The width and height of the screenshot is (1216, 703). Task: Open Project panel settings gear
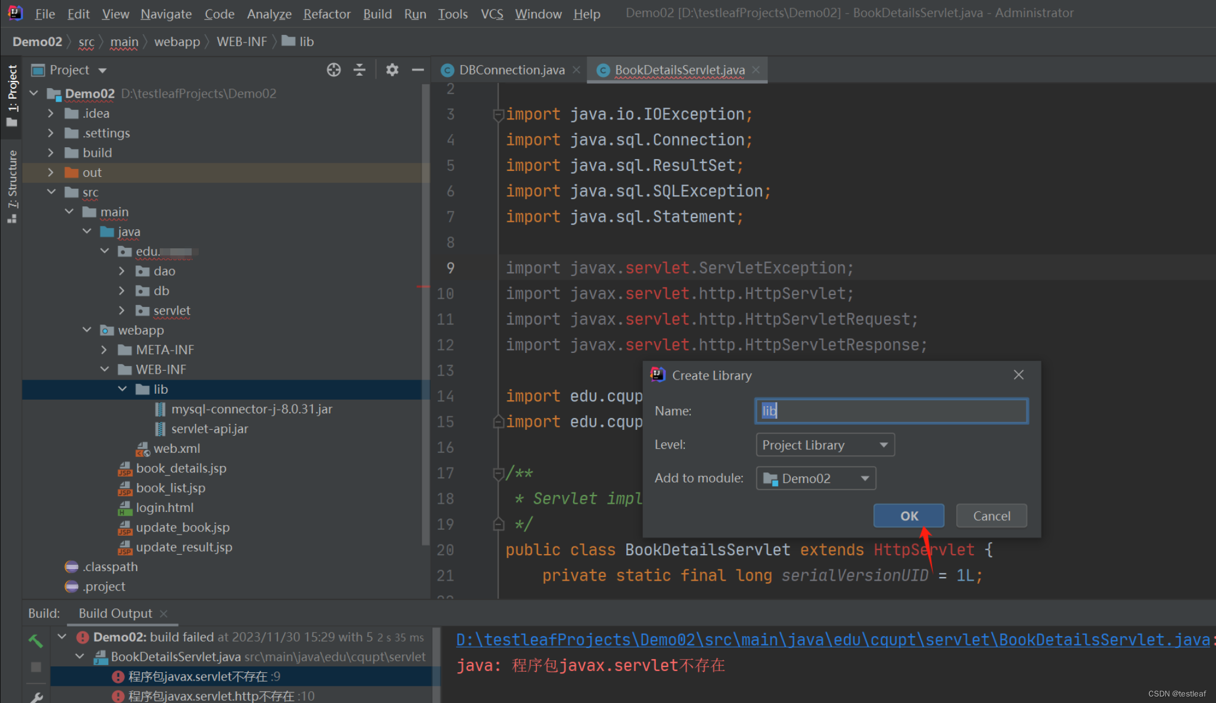tap(392, 70)
